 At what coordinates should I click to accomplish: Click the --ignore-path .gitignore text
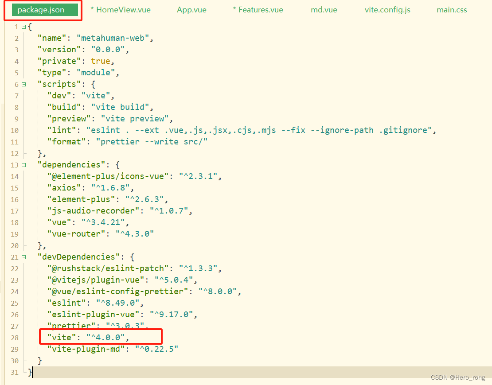click(369, 130)
